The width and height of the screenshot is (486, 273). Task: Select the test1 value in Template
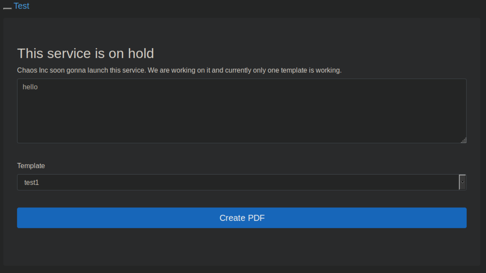32,182
